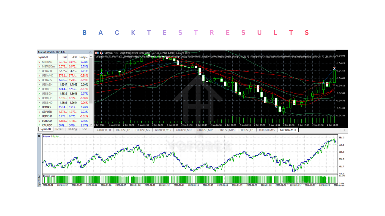Click the green up-arrow icon beside USDJPY
This screenshot has height=216, width=385.
pos(39,107)
